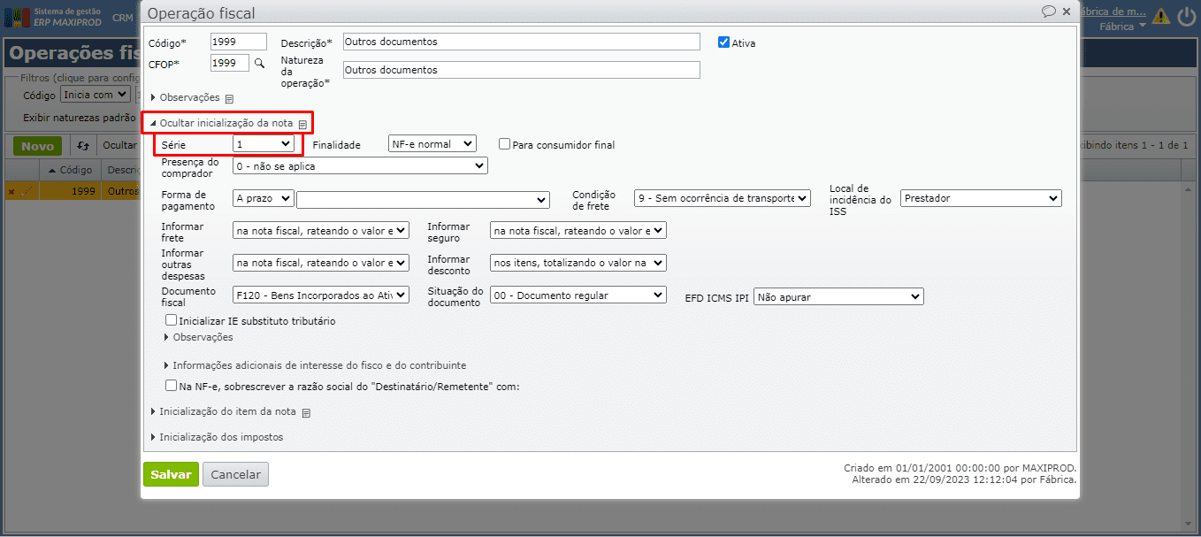1201x537 pixels.
Task: Click the red delete icon in row 1999
Action: coord(11,191)
